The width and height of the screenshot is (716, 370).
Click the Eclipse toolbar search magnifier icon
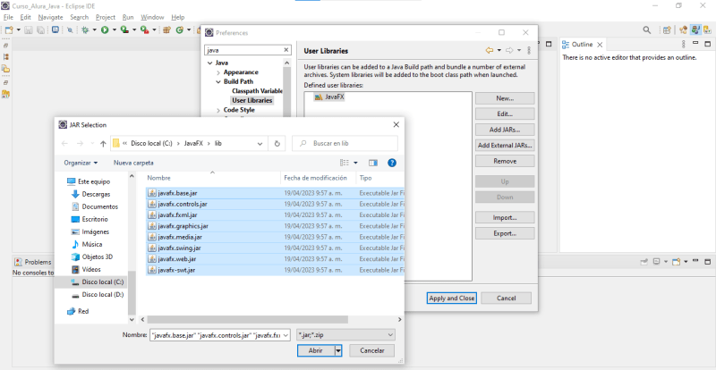click(x=646, y=30)
